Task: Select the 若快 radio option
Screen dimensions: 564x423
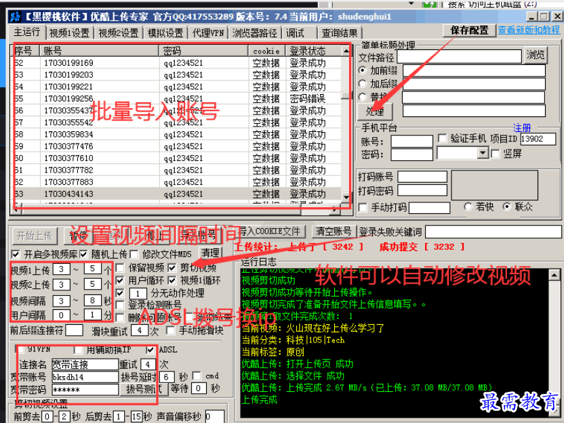Action: (x=468, y=206)
